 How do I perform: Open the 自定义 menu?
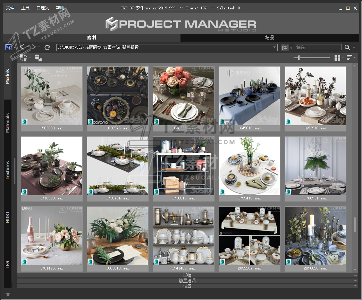pyautogui.click(x=43, y=8)
